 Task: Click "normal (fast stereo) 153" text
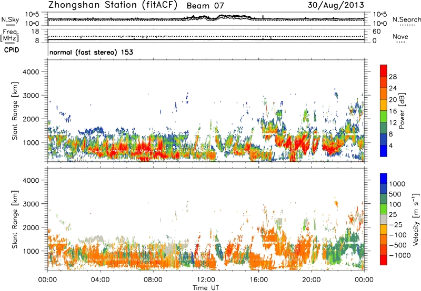[x=91, y=52]
